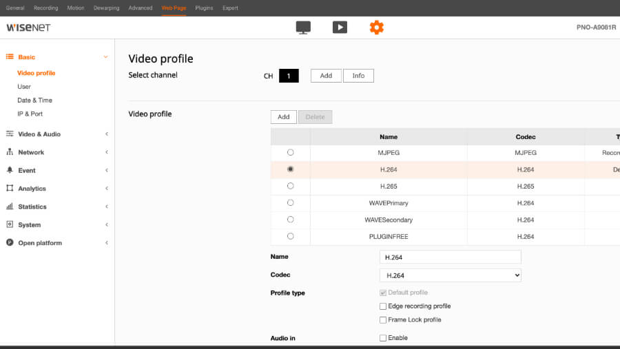Check the Frame Lock profile option
620x349 pixels.
coord(383,320)
